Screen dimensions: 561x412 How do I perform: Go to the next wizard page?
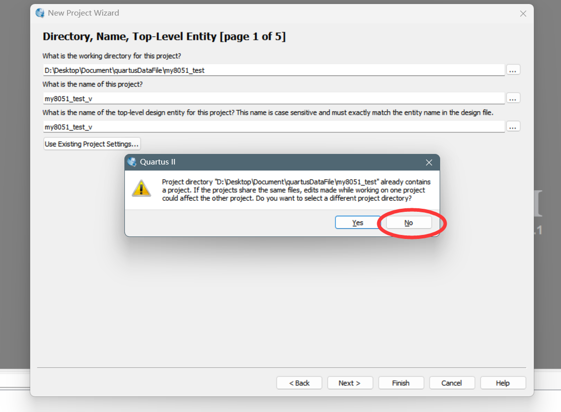click(350, 383)
